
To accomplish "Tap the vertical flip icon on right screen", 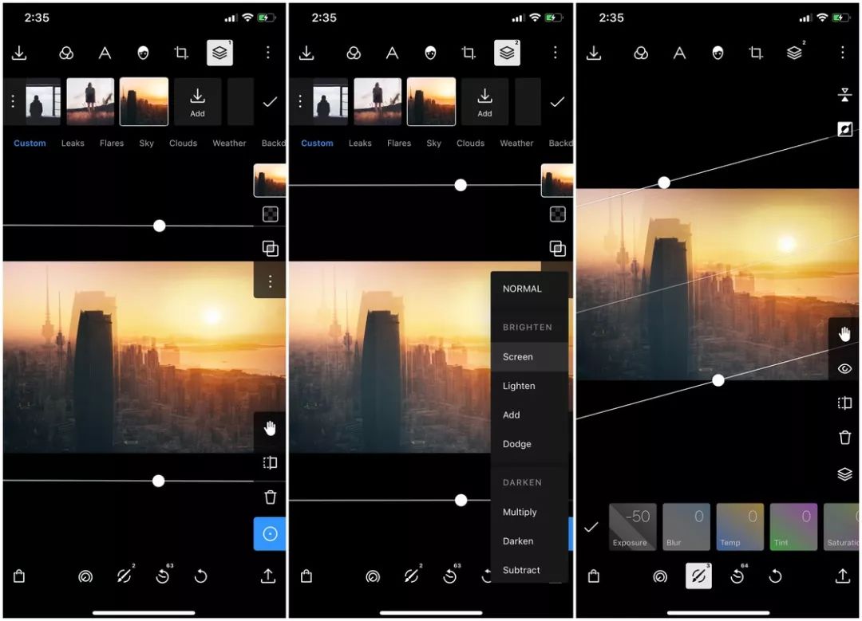I will click(x=845, y=94).
